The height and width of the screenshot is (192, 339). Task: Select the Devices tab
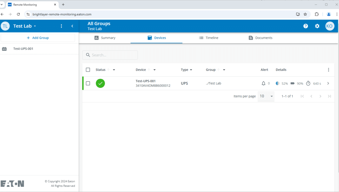[x=156, y=38]
